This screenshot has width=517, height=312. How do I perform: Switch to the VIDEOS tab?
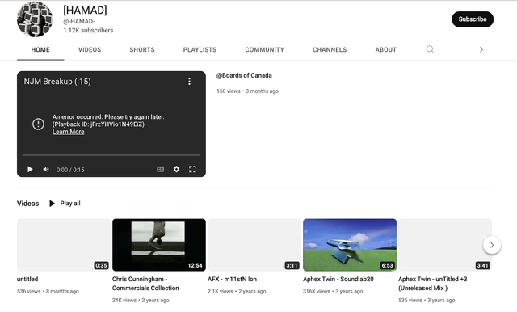90,50
